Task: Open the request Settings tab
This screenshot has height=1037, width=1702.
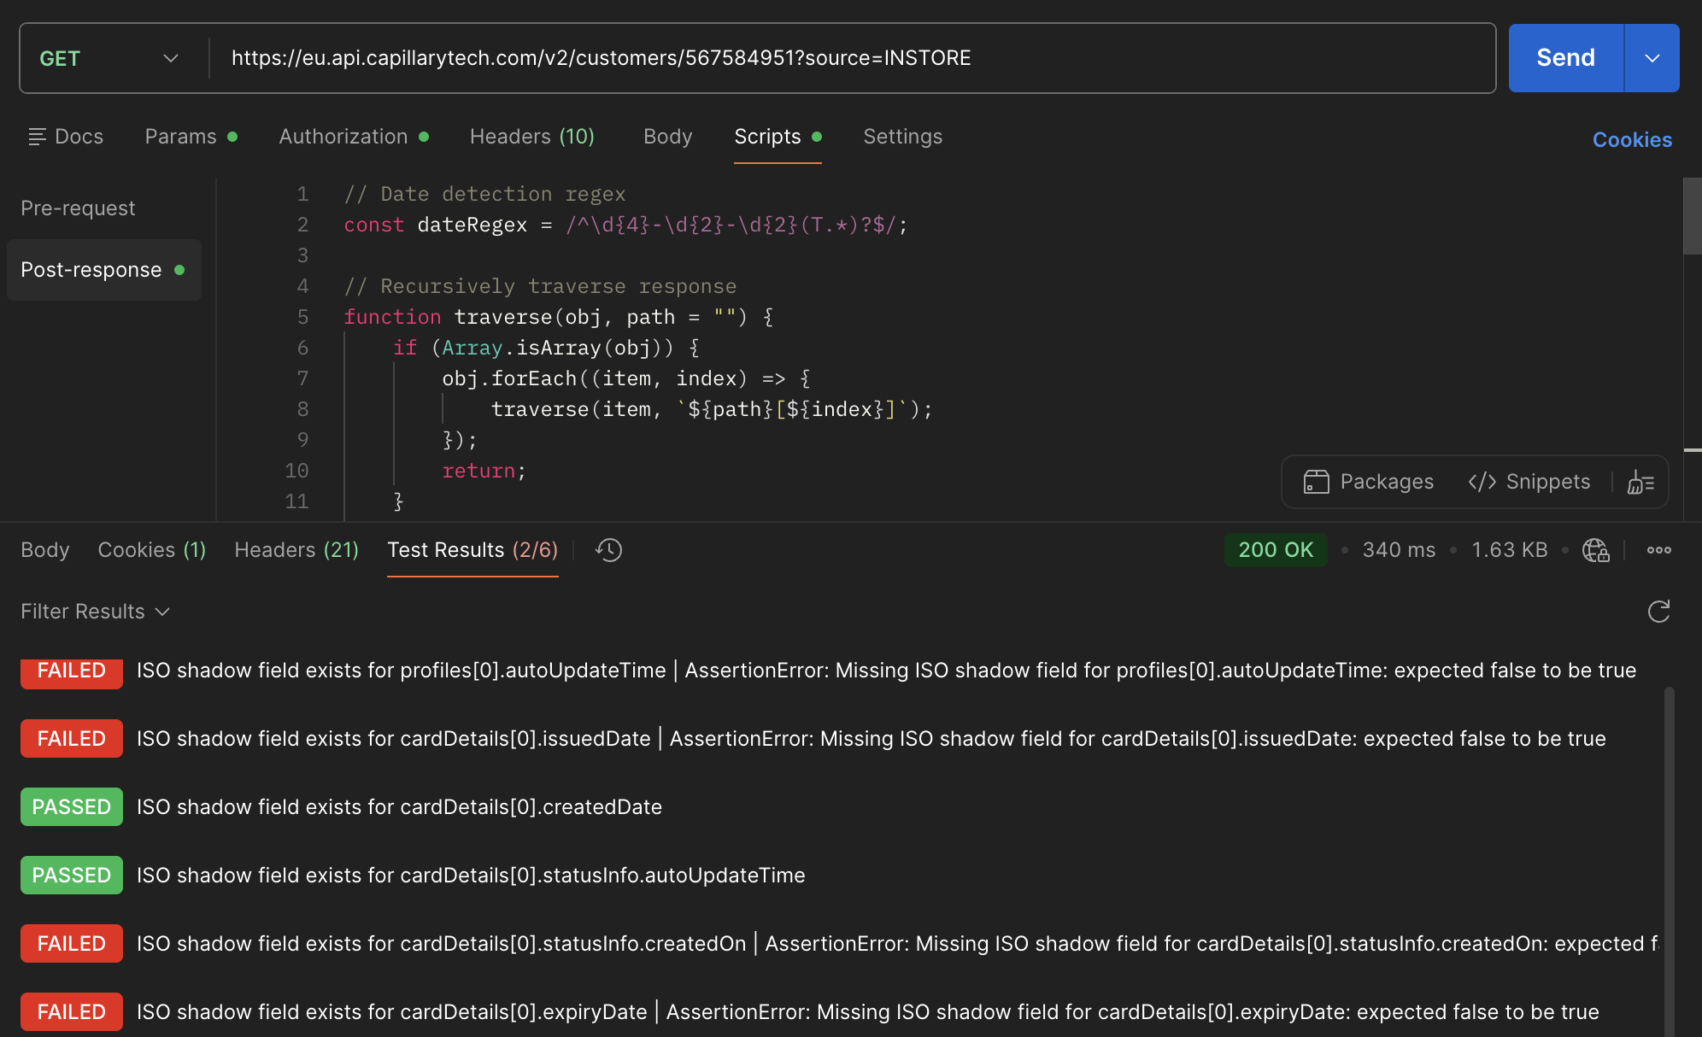Action: point(902,137)
